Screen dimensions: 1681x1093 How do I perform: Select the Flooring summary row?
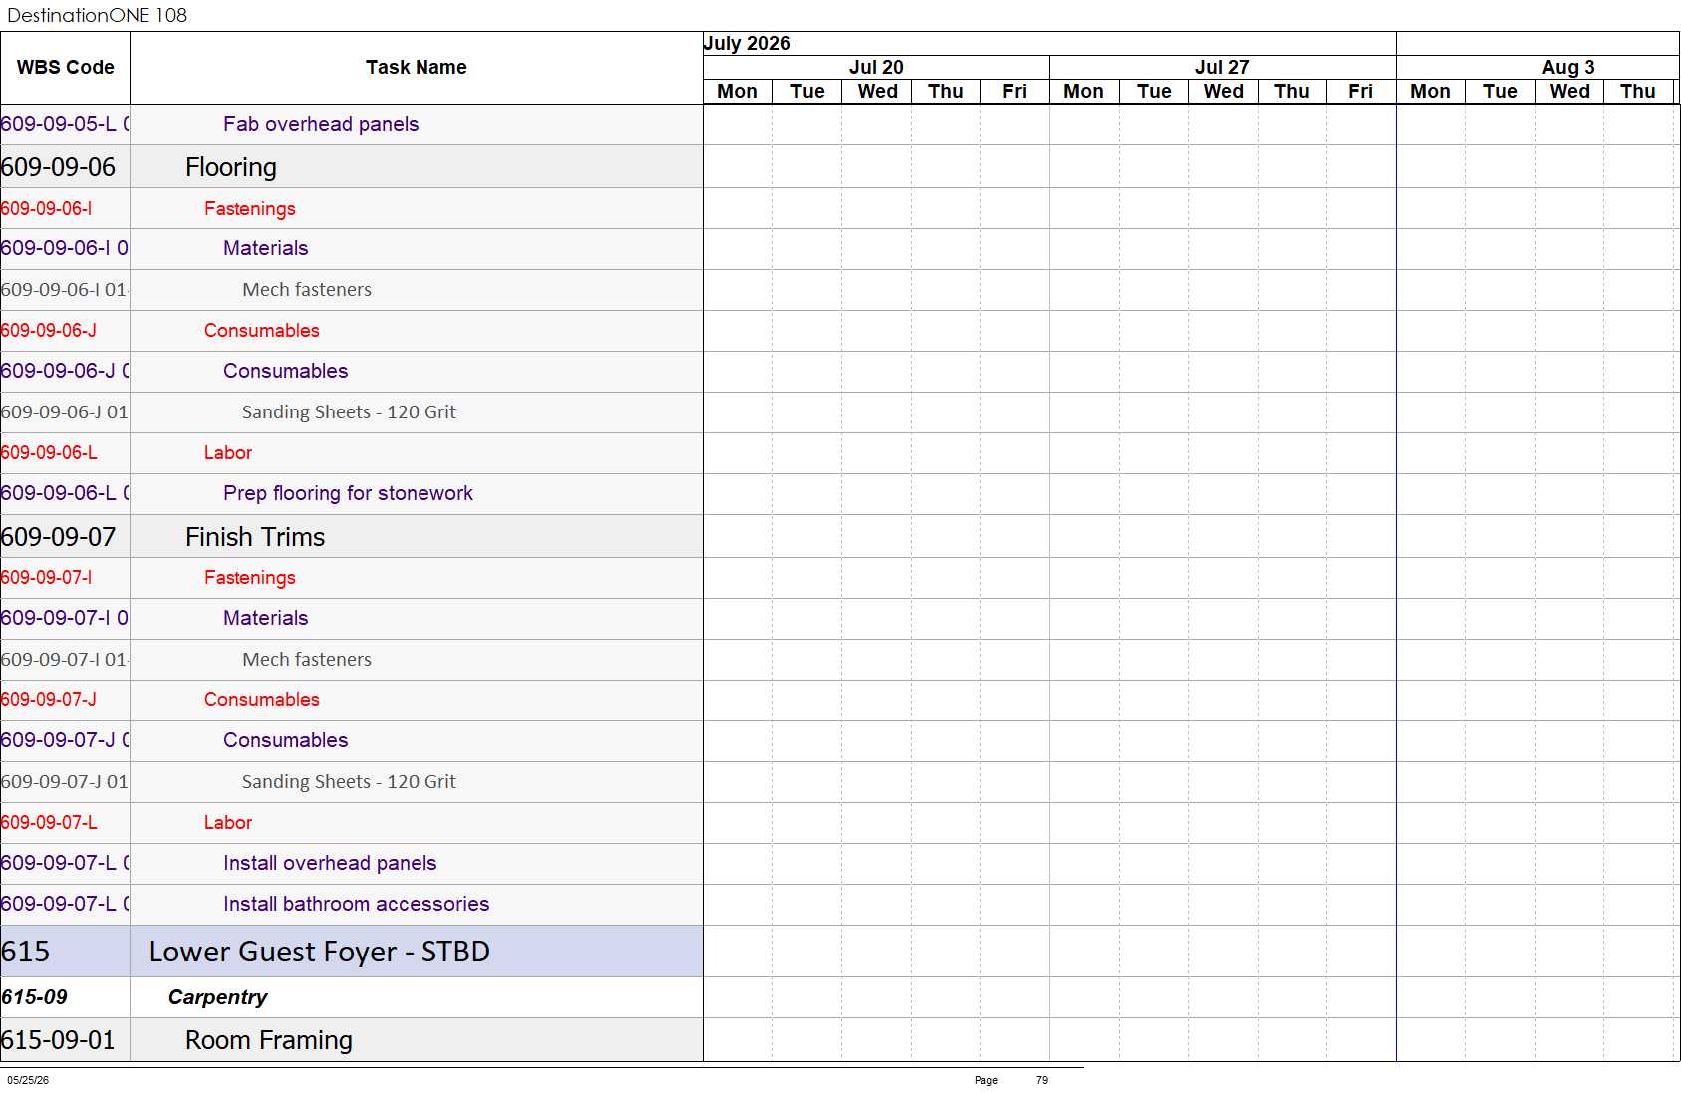tap(352, 167)
